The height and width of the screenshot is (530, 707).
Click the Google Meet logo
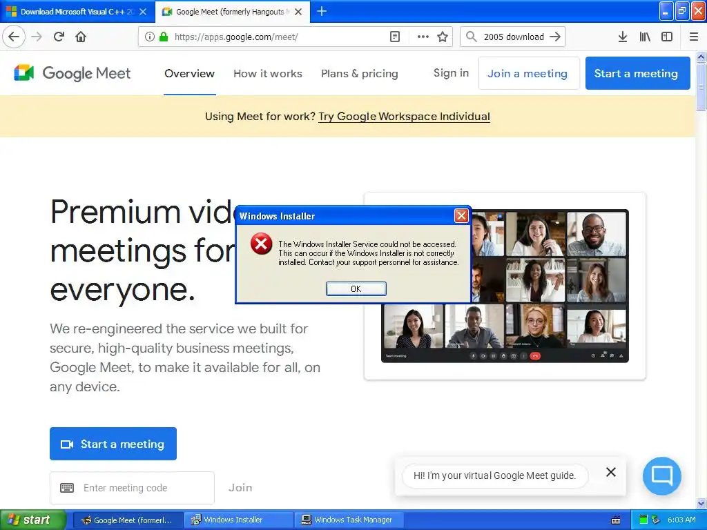click(72, 73)
